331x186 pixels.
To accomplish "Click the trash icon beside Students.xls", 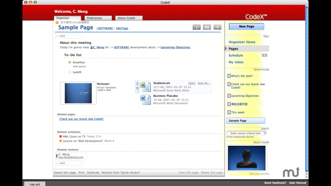I will 137,88.
